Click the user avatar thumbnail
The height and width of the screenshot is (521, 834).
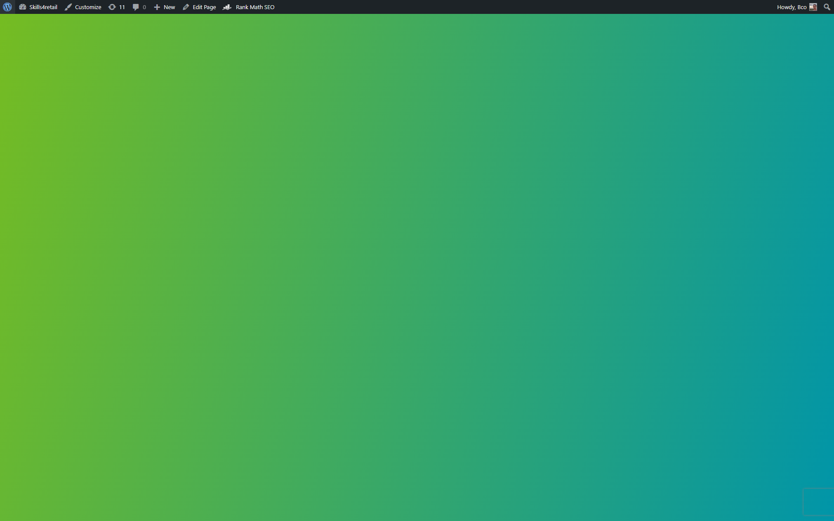pyautogui.click(x=813, y=7)
